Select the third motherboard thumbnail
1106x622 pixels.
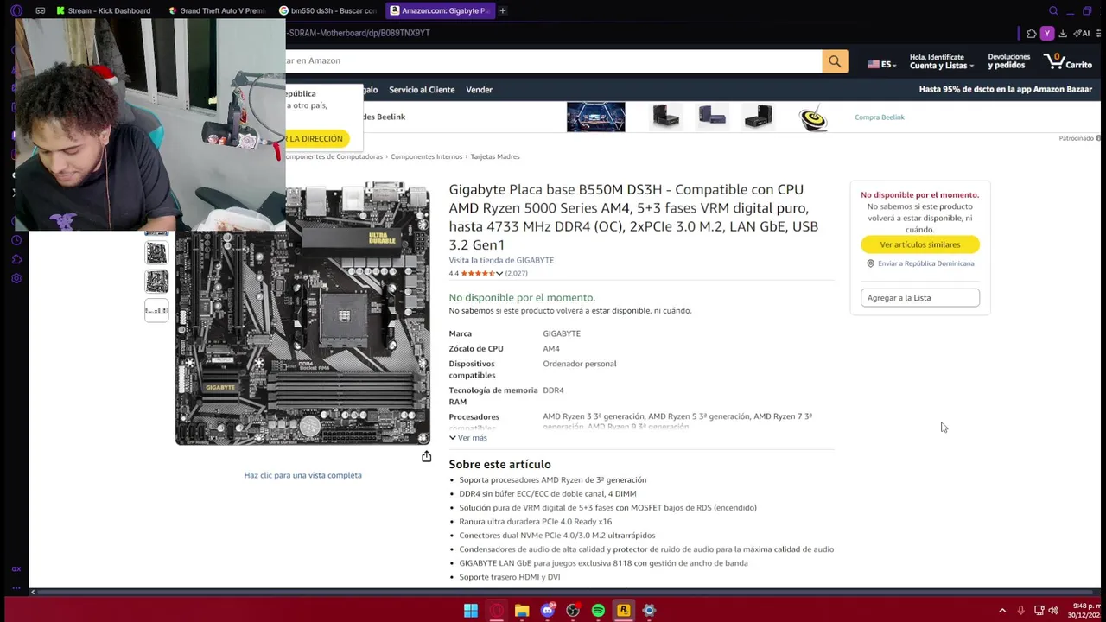click(156, 282)
